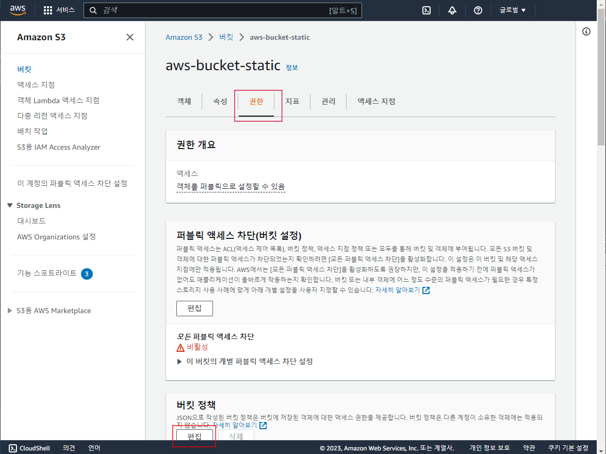Image resolution: width=606 pixels, height=454 pixels.
Task: Open 자세히 알아보기 link in 버킷 정책 section
Action: click(235, 426)
